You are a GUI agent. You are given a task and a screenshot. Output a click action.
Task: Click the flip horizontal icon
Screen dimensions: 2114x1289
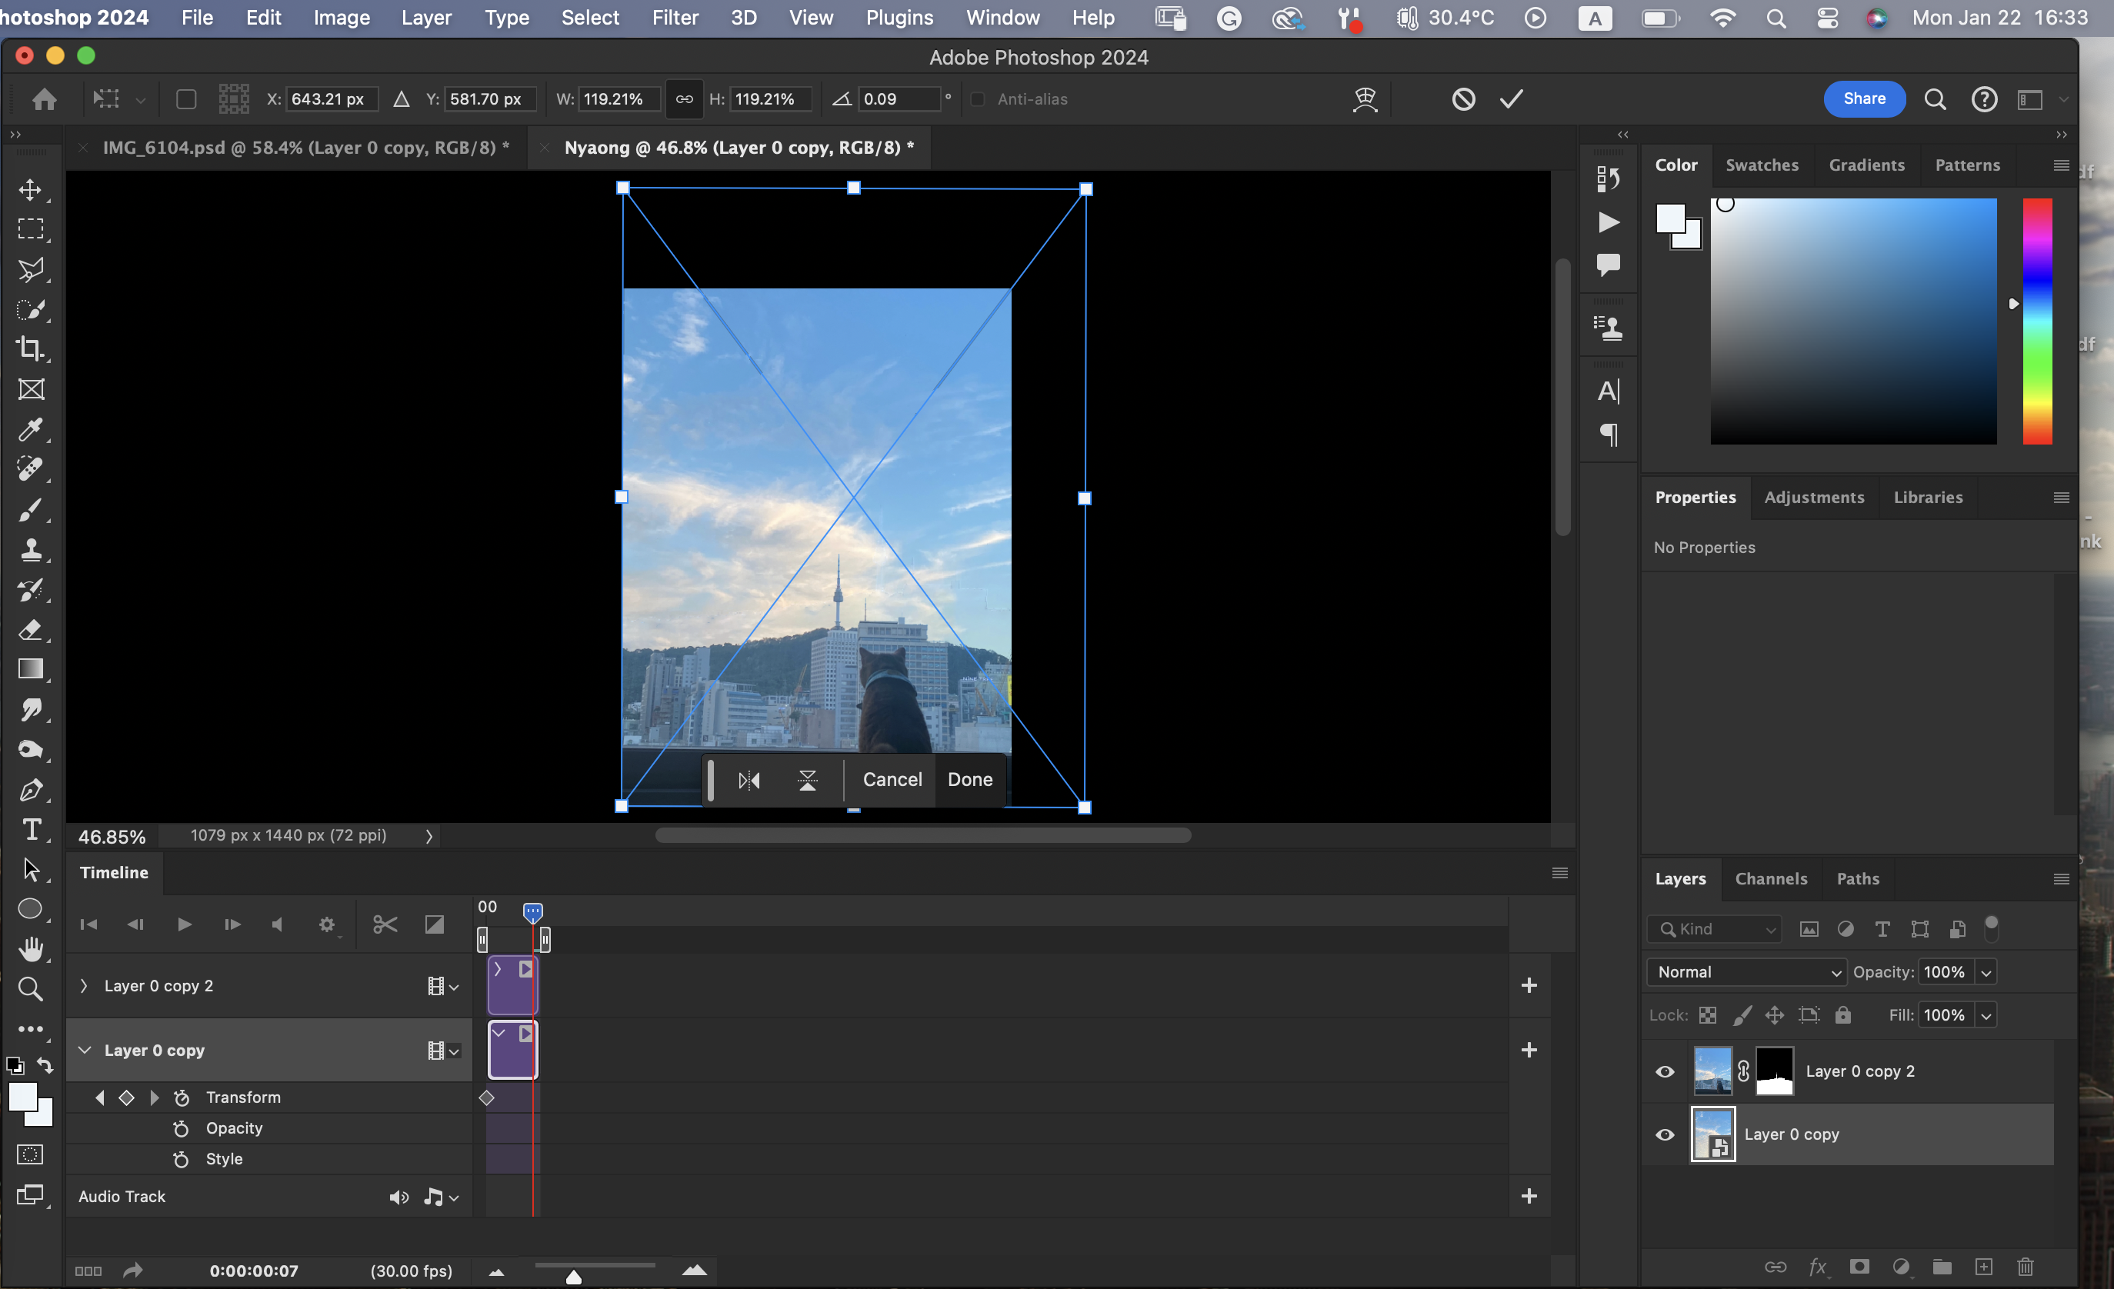coord(749,781)
